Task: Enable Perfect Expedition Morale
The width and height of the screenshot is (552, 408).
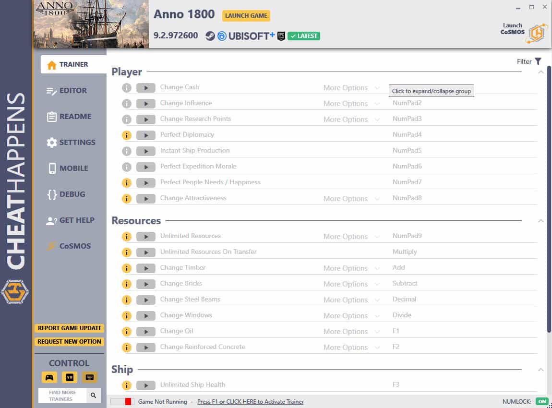Action: coord(146,167)
